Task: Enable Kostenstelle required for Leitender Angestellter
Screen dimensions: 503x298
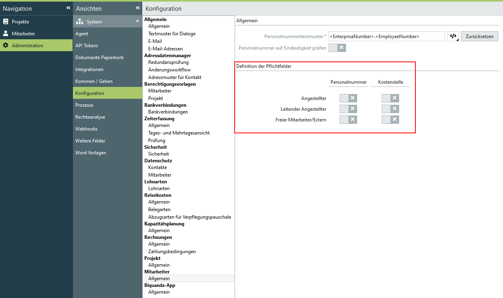Action: [x=390, y=109]
